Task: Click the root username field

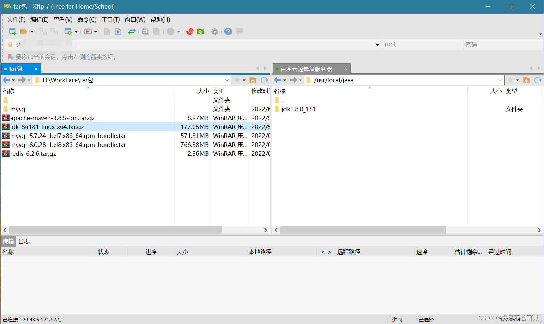Action: 422,45
